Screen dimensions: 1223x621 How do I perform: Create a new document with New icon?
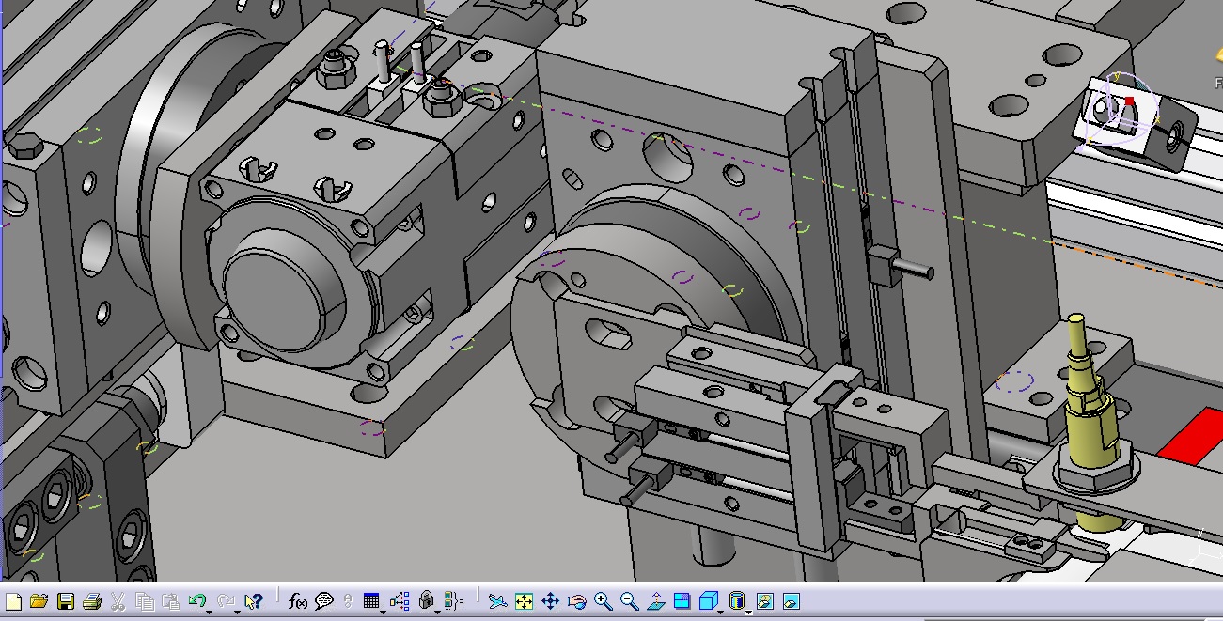click(13, 601)
